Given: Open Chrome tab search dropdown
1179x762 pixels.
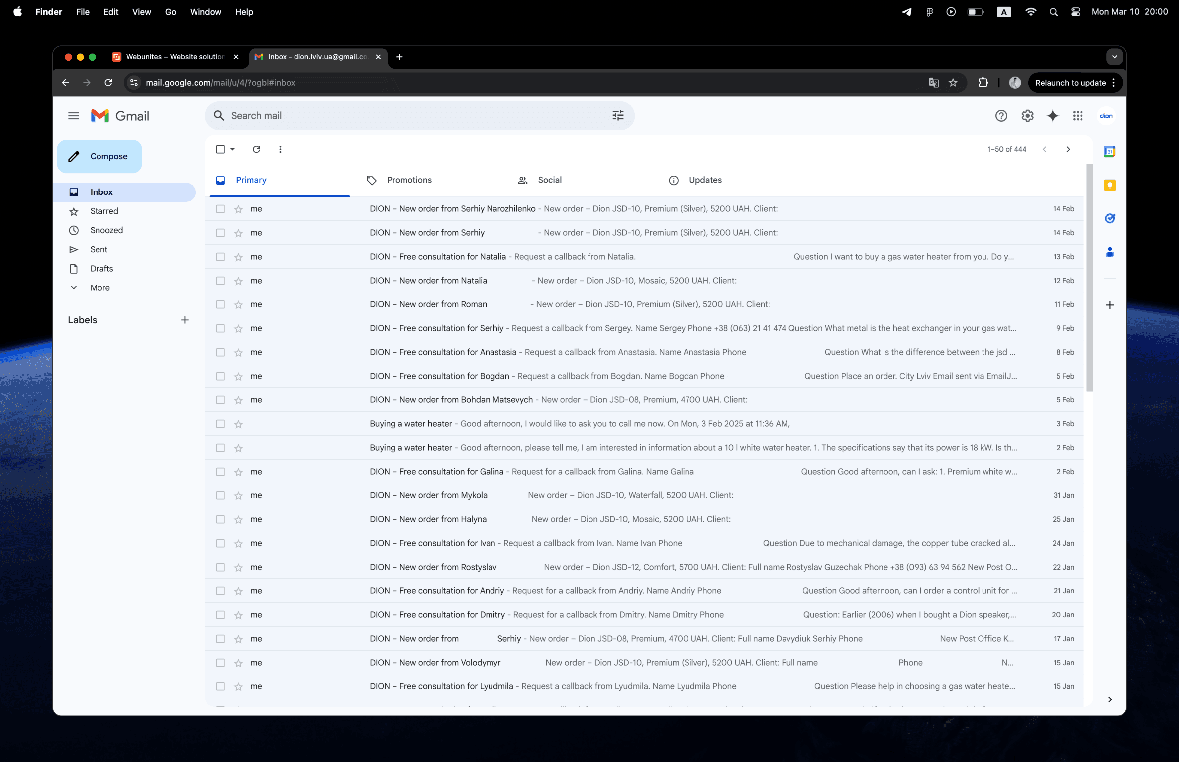Looking at the screenshot, I should [1114, 57].
